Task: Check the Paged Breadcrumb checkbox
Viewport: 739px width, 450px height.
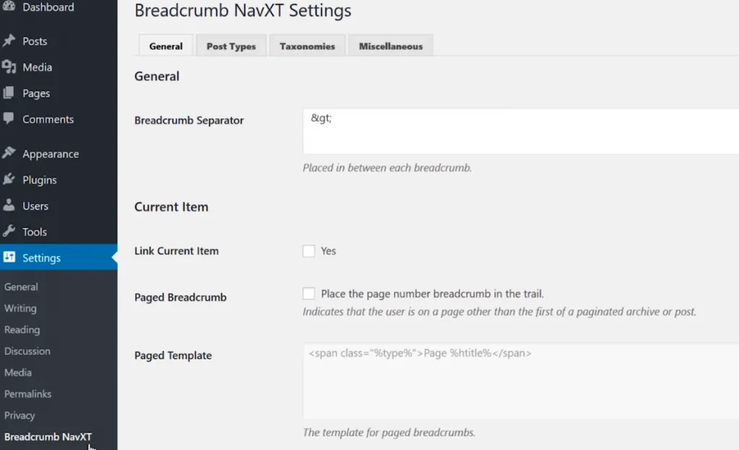Action: click(309, 294)
